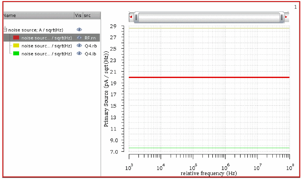This screenshot has height=179, width=302.
Task: Collapse the noise source; A / sqrt(Hz) group
Action: tap(5, 30)
